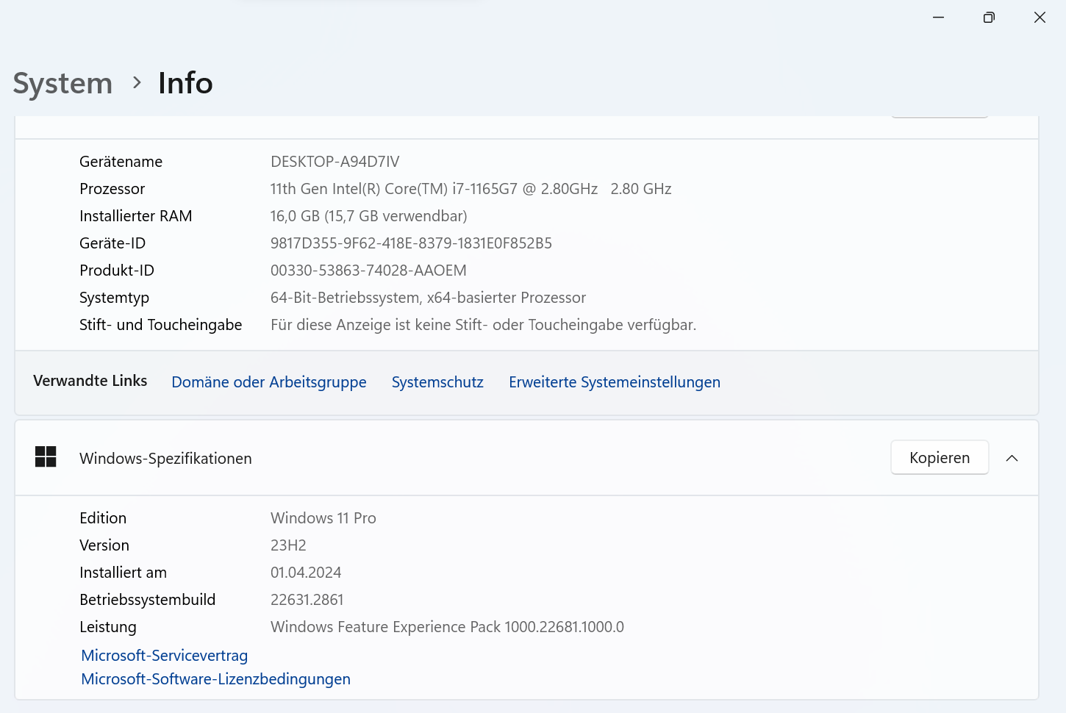Screen dimensions: 1066x713
Task: Restore down the Settings window
Action: pyautogui.click(x=989, y=18)
